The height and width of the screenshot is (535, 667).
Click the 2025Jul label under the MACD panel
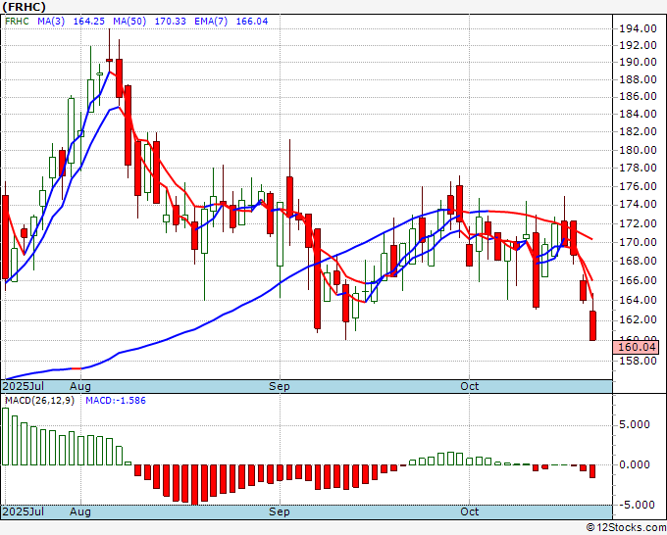coord(23,511)
